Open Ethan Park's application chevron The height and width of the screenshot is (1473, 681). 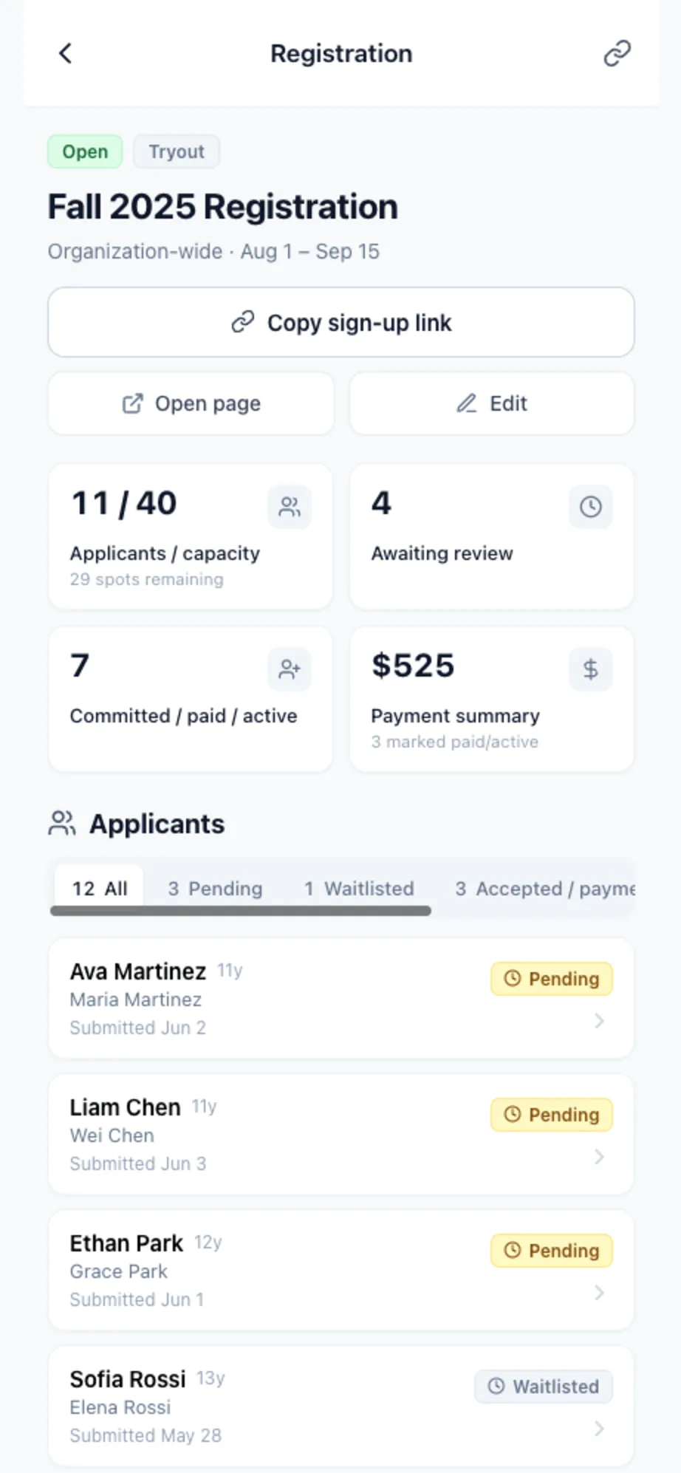tap(599, 1293)
